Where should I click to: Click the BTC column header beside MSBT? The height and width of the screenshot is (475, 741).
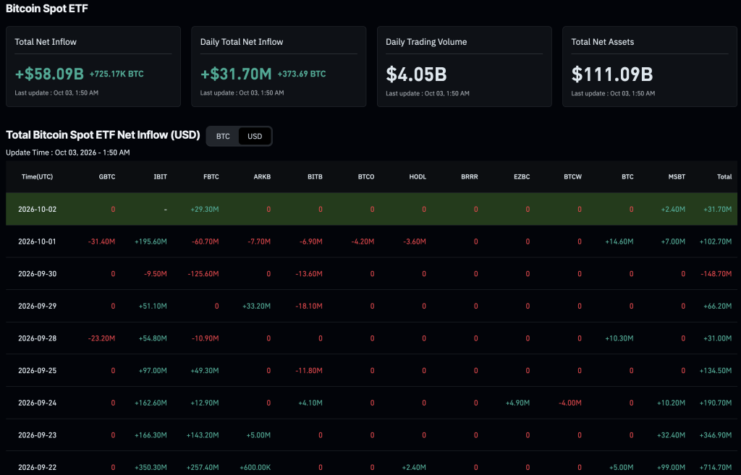[x=627, y=176]
